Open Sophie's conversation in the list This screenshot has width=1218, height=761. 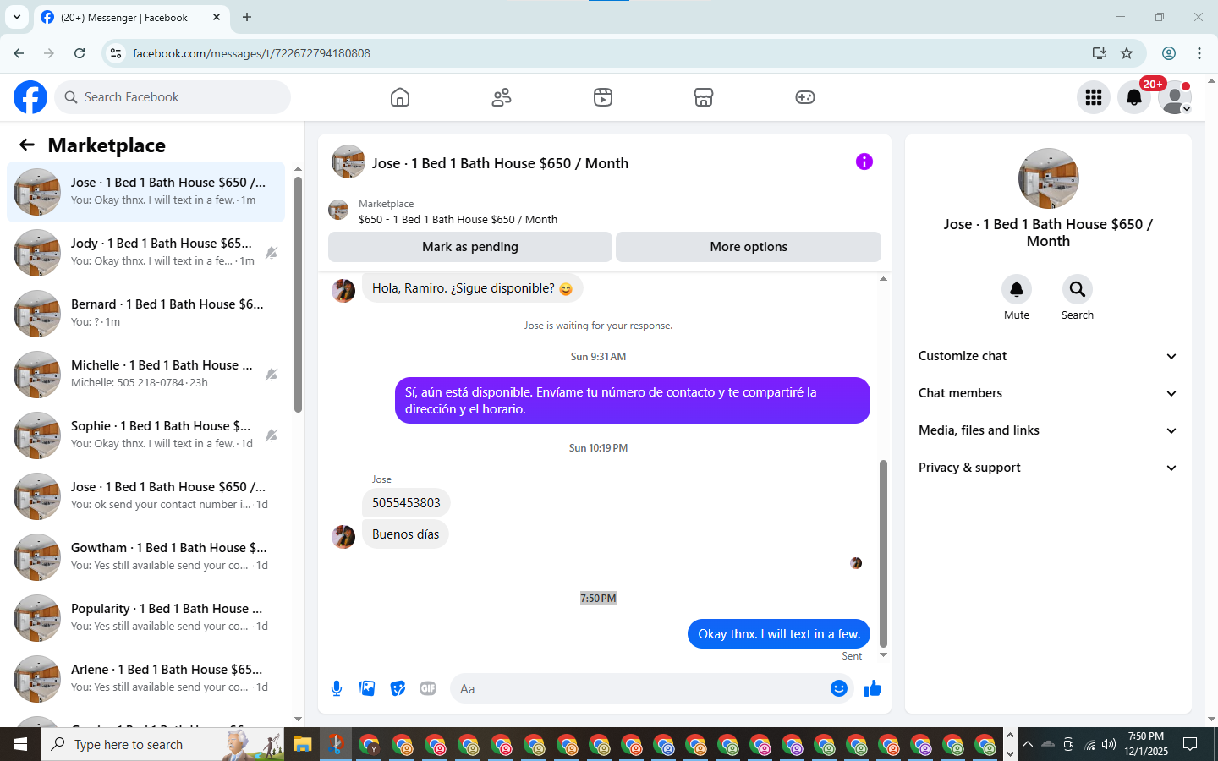pos(145,435)
